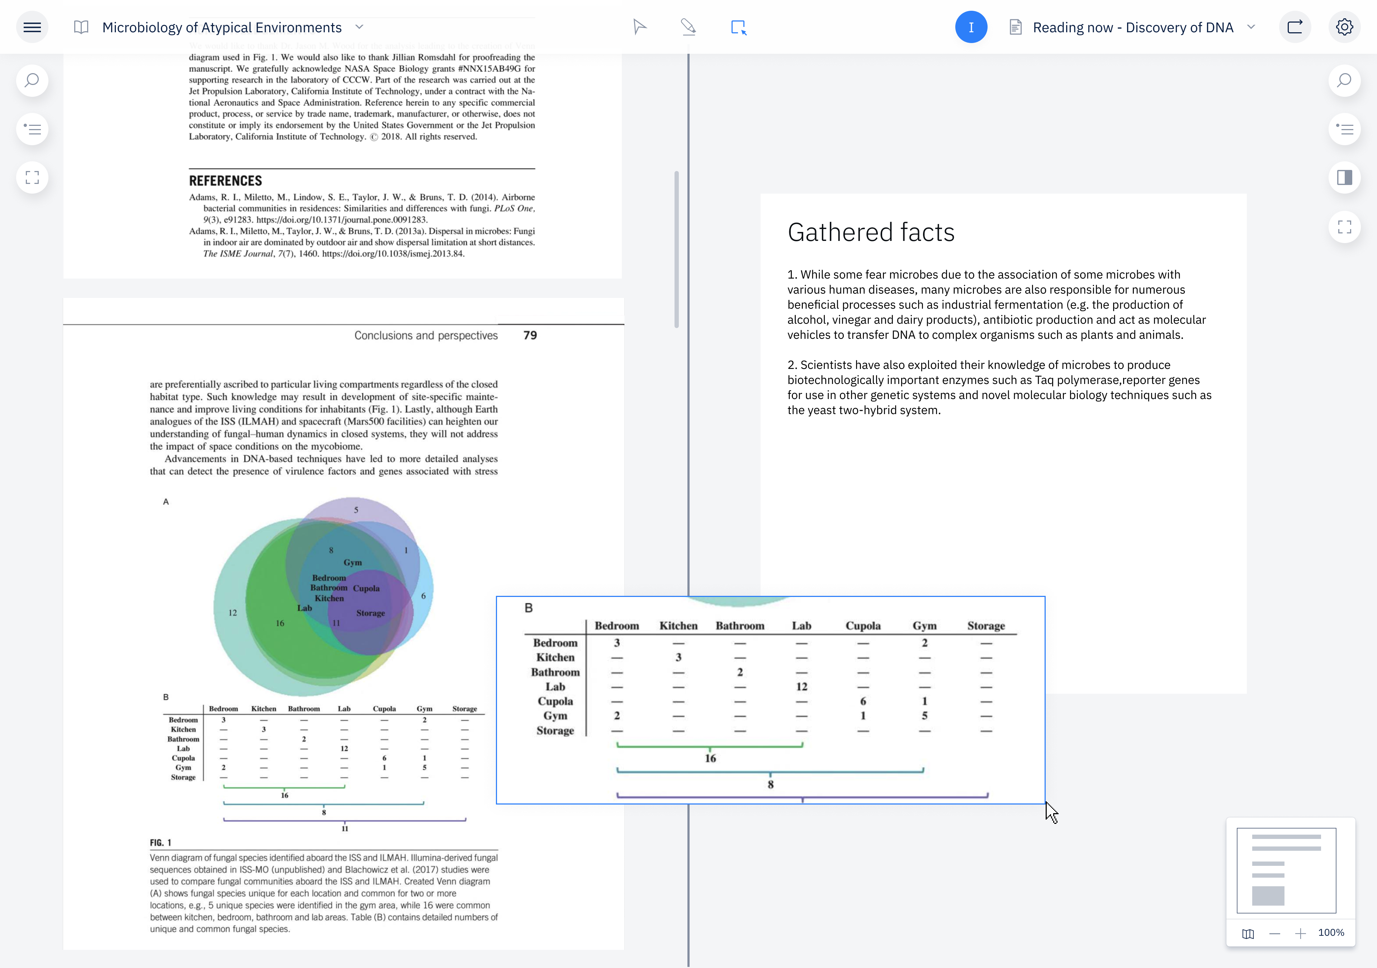Click the document icon next to Reading now
Image resolution: width=1377 pixels, height=968 pixels.
1015,27
